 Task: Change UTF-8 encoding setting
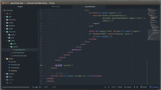point(114,87)
